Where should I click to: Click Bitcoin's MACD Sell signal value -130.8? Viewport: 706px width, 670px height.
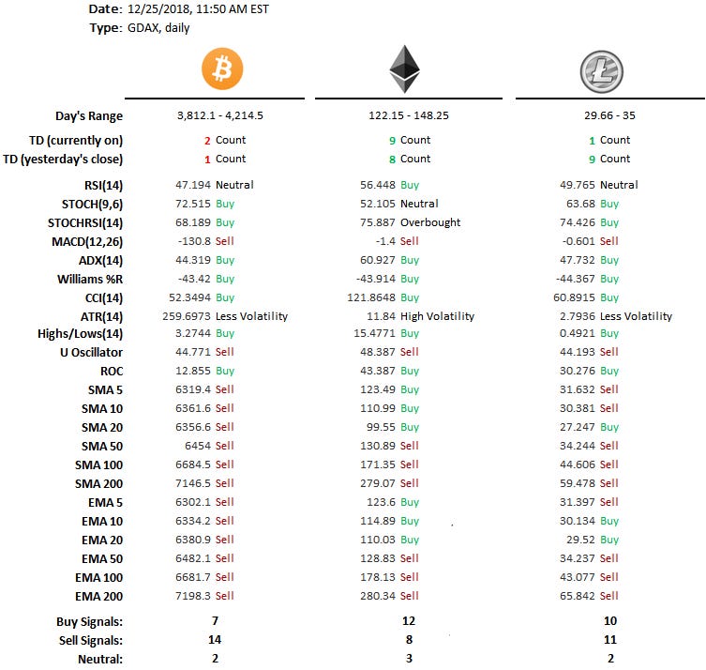[192, 241]
